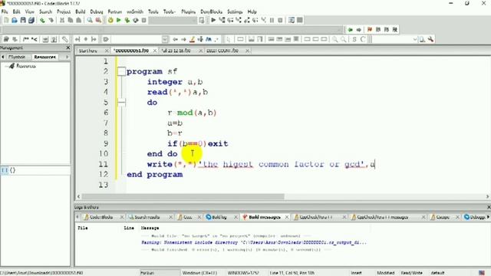Open the wrench settings icon
This screenshot has height=276, width=491.
click(431, 39)
